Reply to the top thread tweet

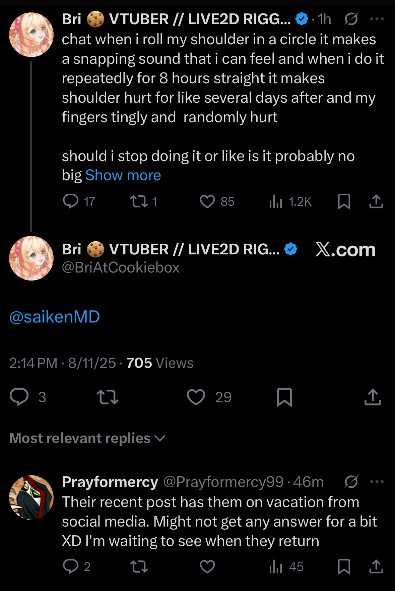(x=71, y=201)
